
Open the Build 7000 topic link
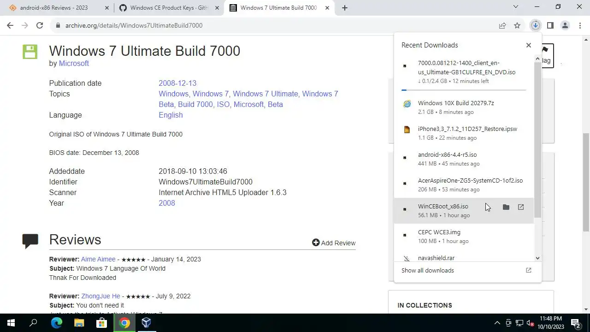[195, 104]
